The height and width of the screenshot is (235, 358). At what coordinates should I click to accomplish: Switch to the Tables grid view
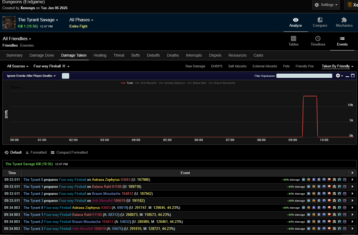coord(293,39)
